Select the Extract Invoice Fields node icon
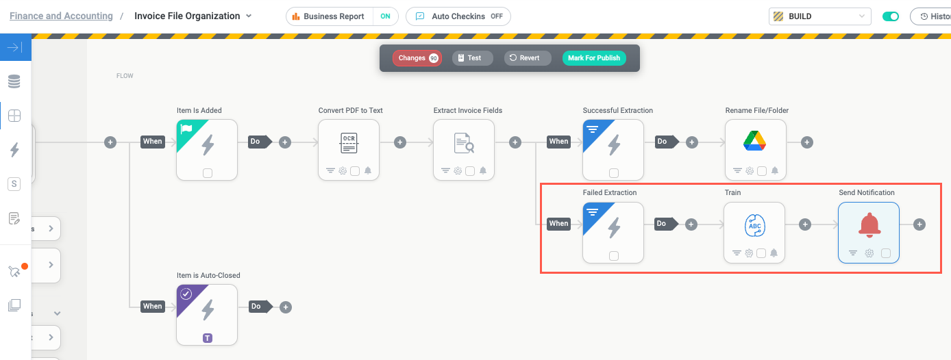Viewport: 951px width, 360px height. [x=464, y=143]
